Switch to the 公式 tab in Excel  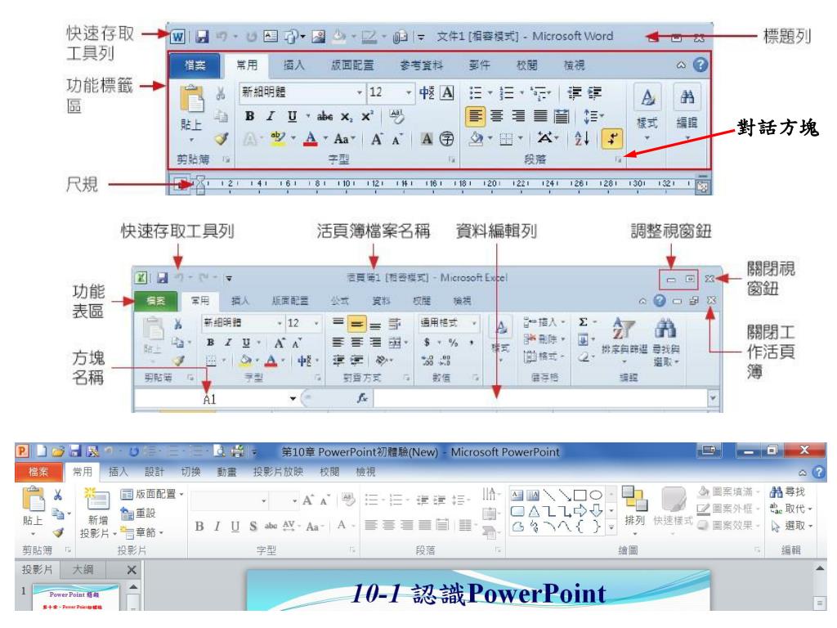tap(339, 301)
